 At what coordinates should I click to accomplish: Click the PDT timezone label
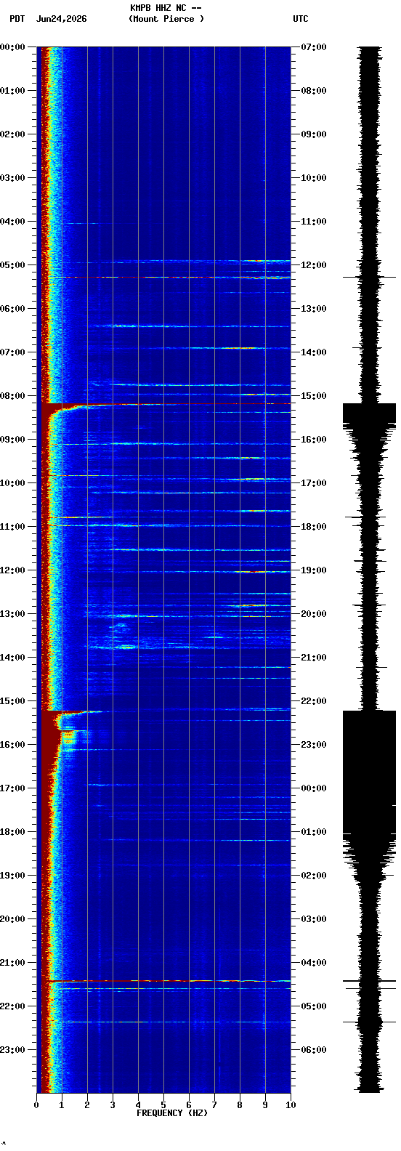pyautogui.click(x=17, y=19)
